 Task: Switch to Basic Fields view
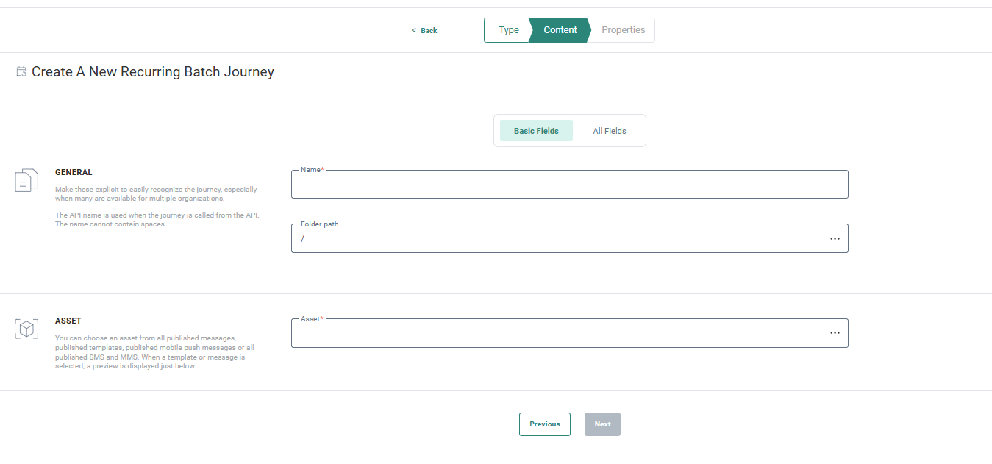[536, 131]
